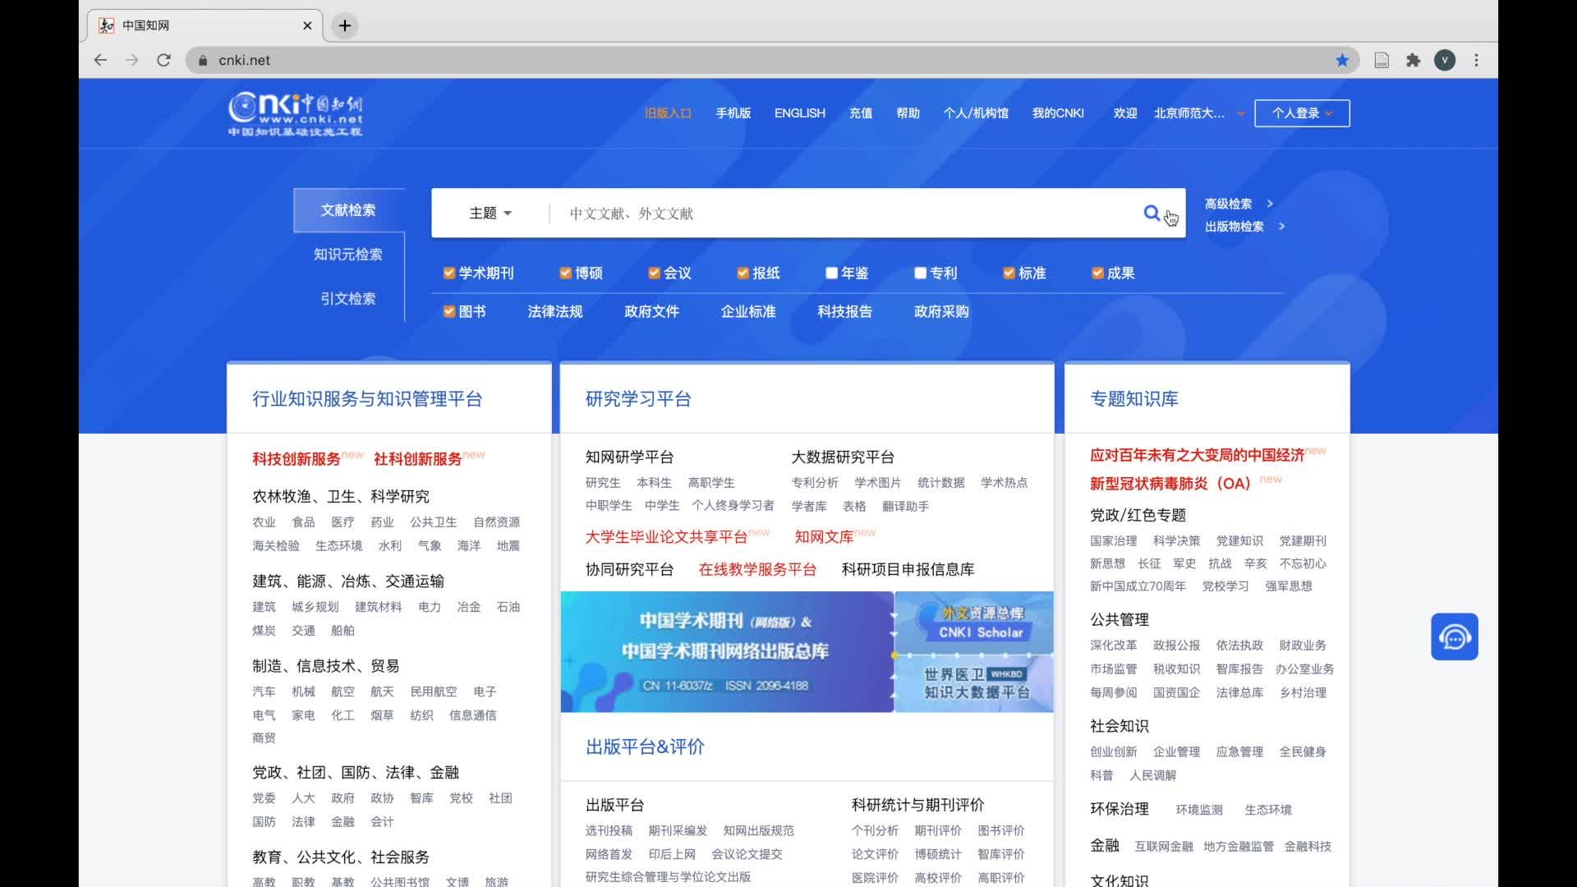Click the 世界医卫 knowledge platform banner
The width and height of the screenshot is (1577, 887).
pyautogui.click(x=976, y=683)
